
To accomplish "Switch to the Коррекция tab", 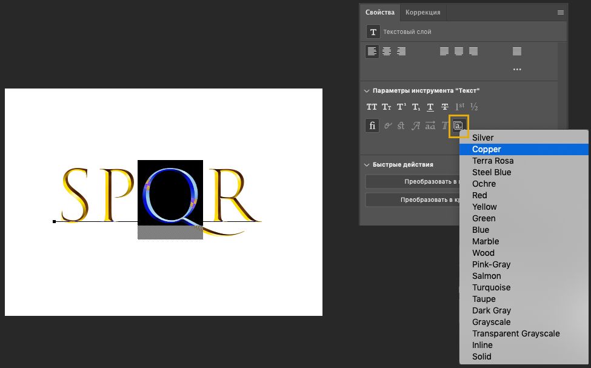I will click(x=422, y=12).
